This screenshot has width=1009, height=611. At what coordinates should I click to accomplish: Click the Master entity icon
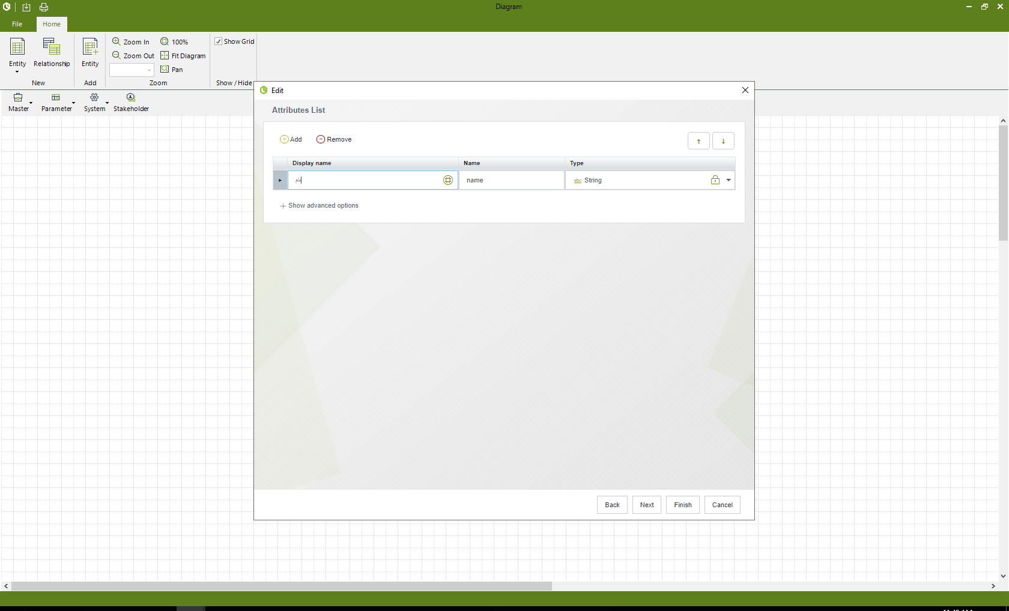tap(18, 97)
